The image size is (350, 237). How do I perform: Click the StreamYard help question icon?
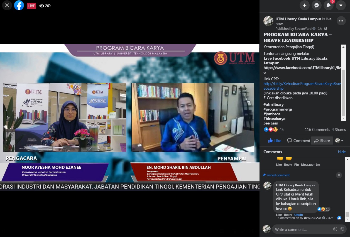(314, 29)
